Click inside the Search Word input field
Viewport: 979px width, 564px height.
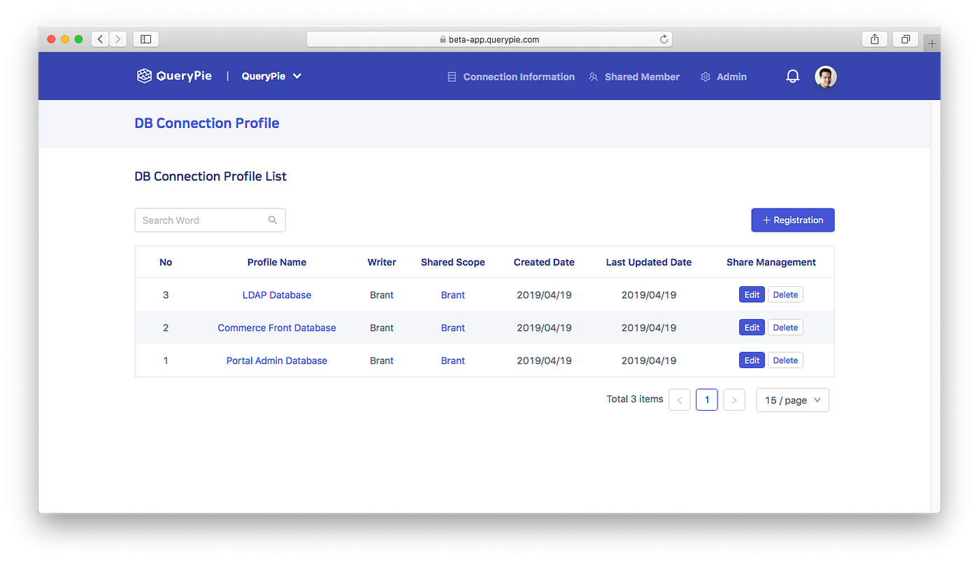pos(196,220)
